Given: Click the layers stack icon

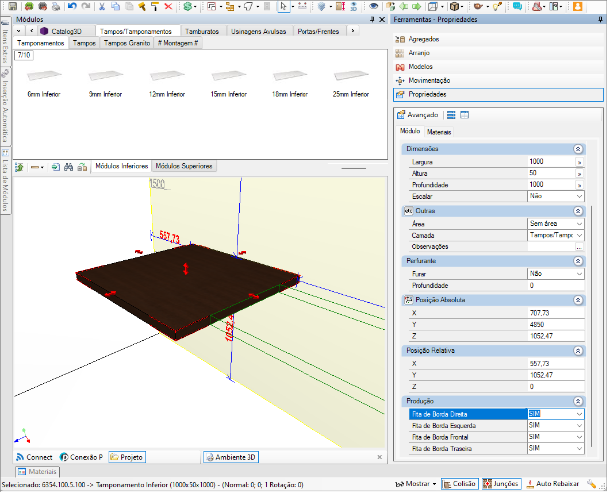Looking at the screenshot, I should pyautogui.click(x=322, y=6).
